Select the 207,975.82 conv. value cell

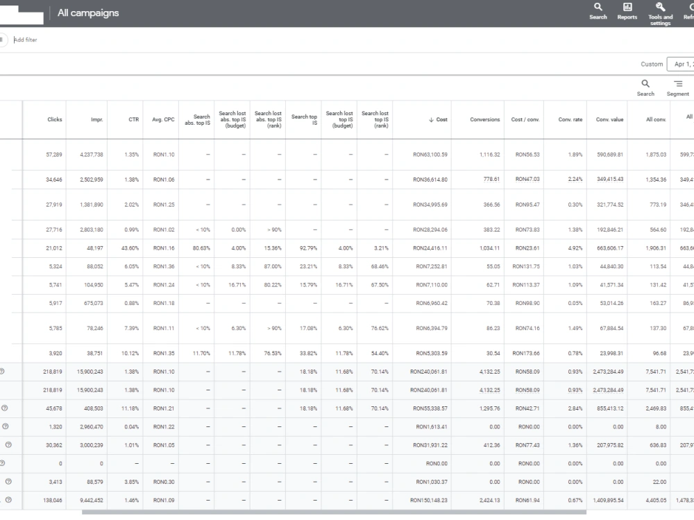(610, 445)
